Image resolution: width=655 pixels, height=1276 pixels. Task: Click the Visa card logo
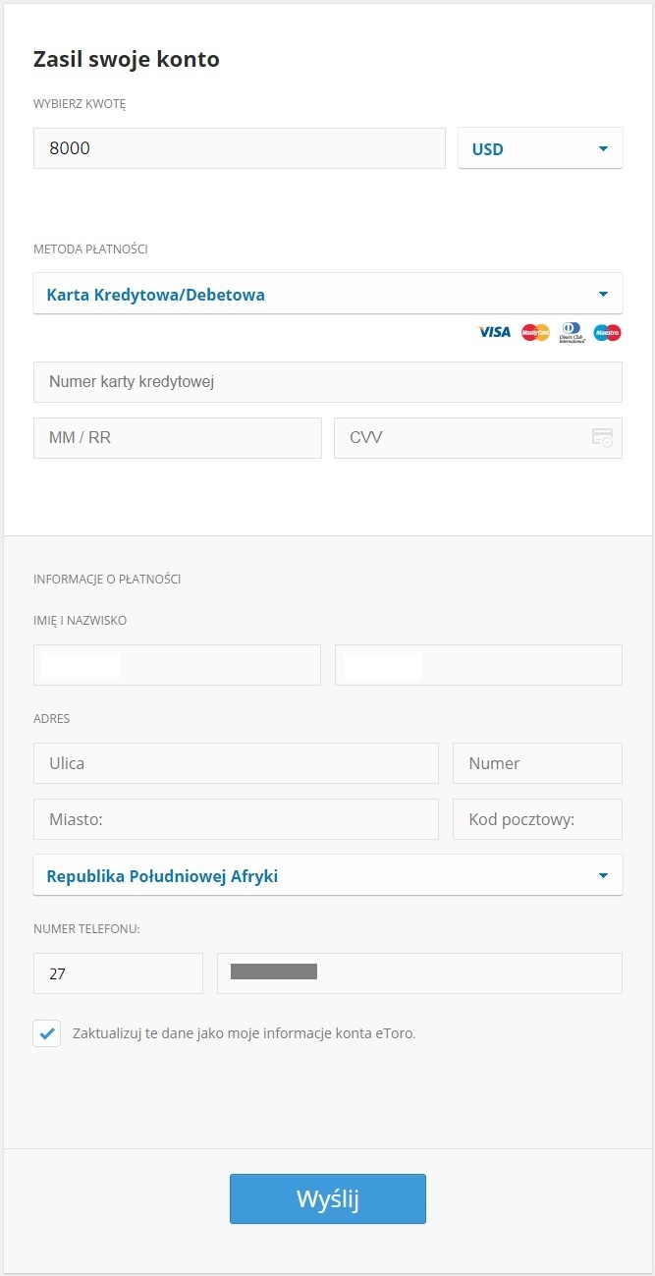493,332
